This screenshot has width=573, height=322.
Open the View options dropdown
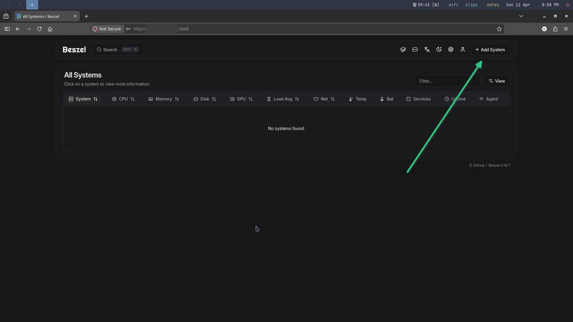[x=497, y=81]
